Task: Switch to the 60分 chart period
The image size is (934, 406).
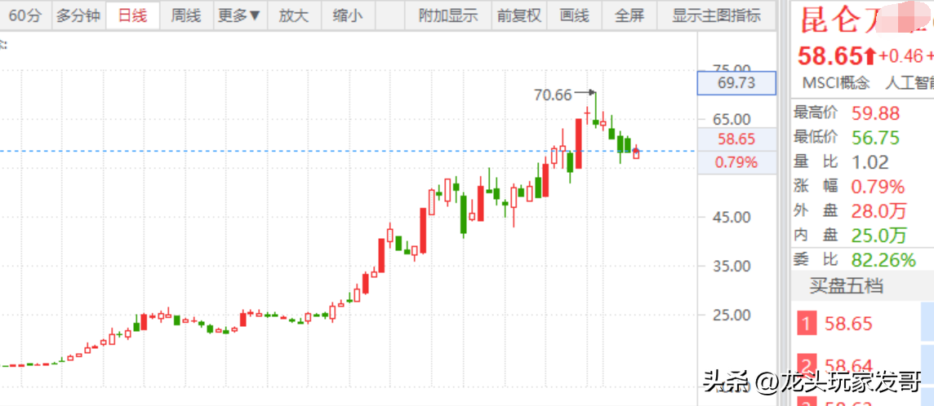Action: pos(24,15)
